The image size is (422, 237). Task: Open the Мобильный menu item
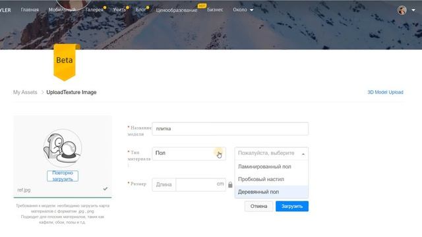62,10
